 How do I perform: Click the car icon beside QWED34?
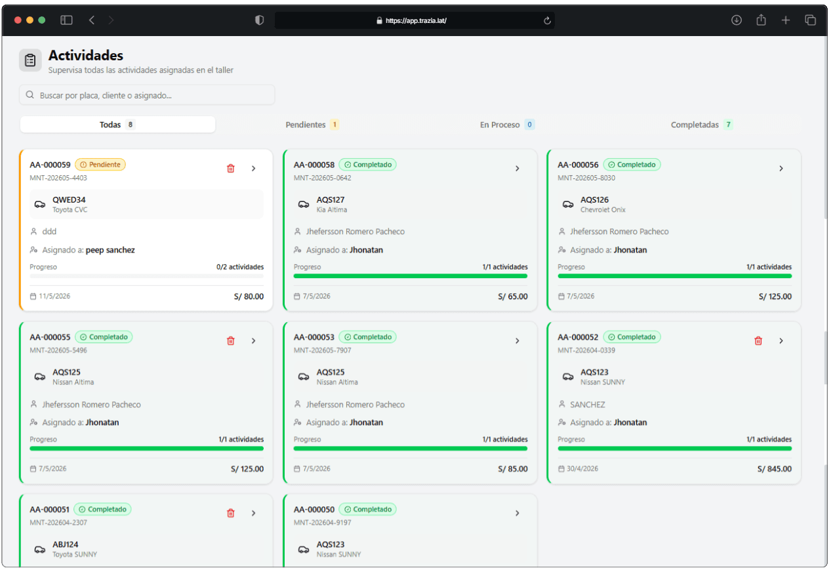click(40, 205)
